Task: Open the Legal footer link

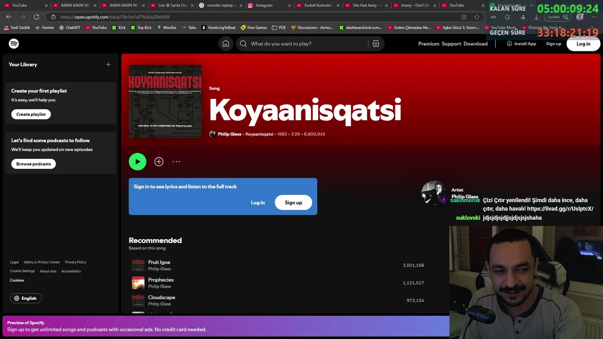Action: 15,262
